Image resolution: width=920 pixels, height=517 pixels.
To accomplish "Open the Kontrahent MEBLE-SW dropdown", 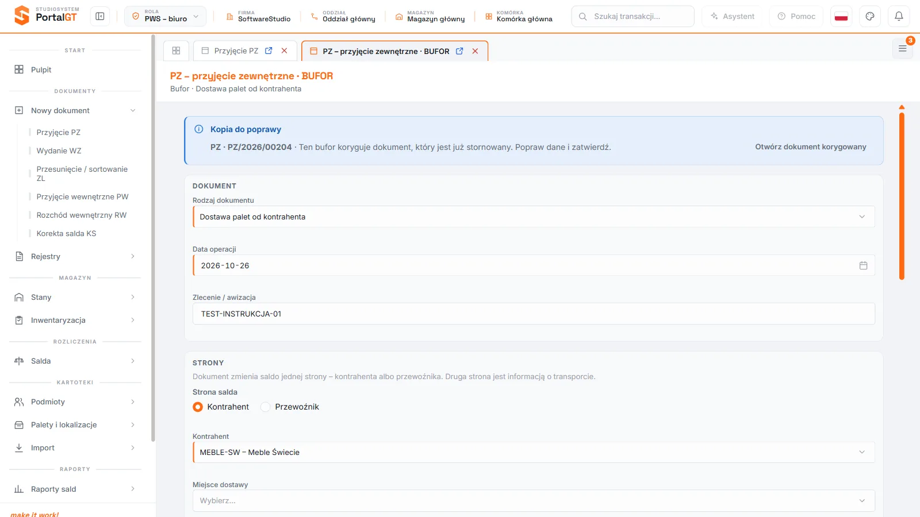I will [x=534, y=452].
